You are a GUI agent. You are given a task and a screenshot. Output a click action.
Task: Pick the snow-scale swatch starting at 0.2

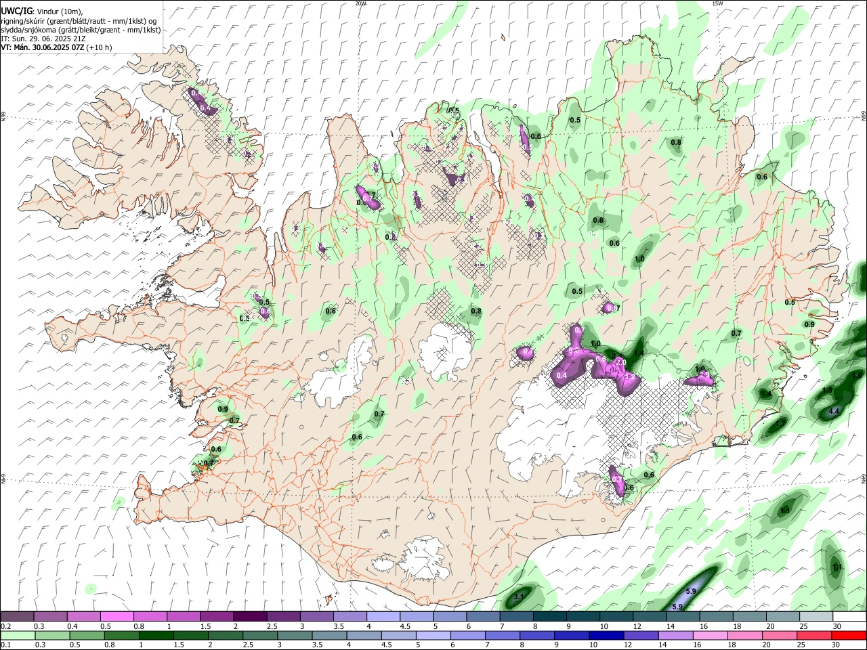(17, 616)
